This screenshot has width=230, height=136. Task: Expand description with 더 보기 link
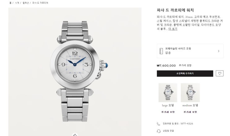point(173,29)
